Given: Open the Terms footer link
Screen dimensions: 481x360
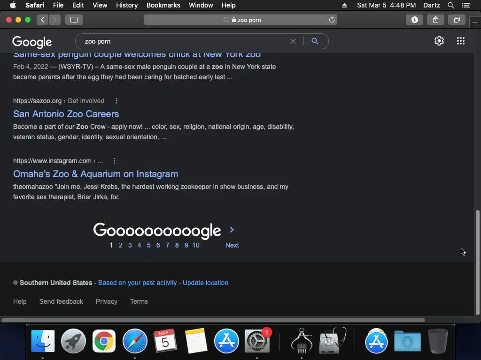Looking at the screenshot, I should coord(139,301).
